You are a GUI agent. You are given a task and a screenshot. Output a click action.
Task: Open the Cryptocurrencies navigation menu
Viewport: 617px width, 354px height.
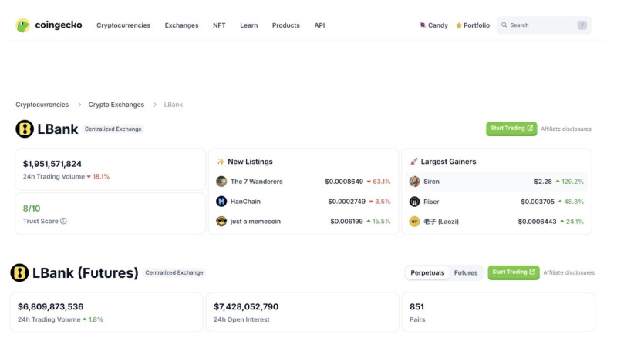pos(123,25)
